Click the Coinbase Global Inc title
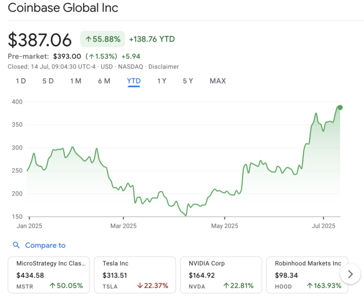Image resolution: width=364 pixels, height=298 pixels. pyautogui.click(x=63, y=8)
